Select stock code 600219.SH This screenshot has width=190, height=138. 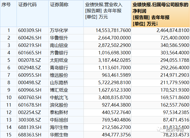click(x=30, y=45)
